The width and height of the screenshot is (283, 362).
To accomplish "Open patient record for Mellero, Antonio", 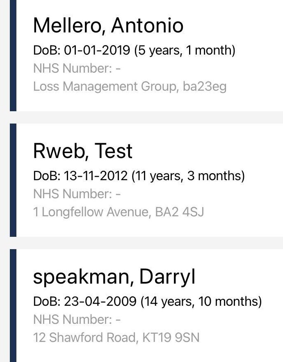I will click(108, 25).
